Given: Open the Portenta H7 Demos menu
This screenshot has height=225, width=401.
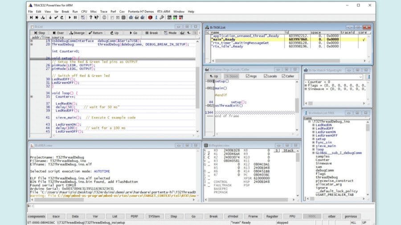Looking at the screenshot, I should click(x=141, y=12).
